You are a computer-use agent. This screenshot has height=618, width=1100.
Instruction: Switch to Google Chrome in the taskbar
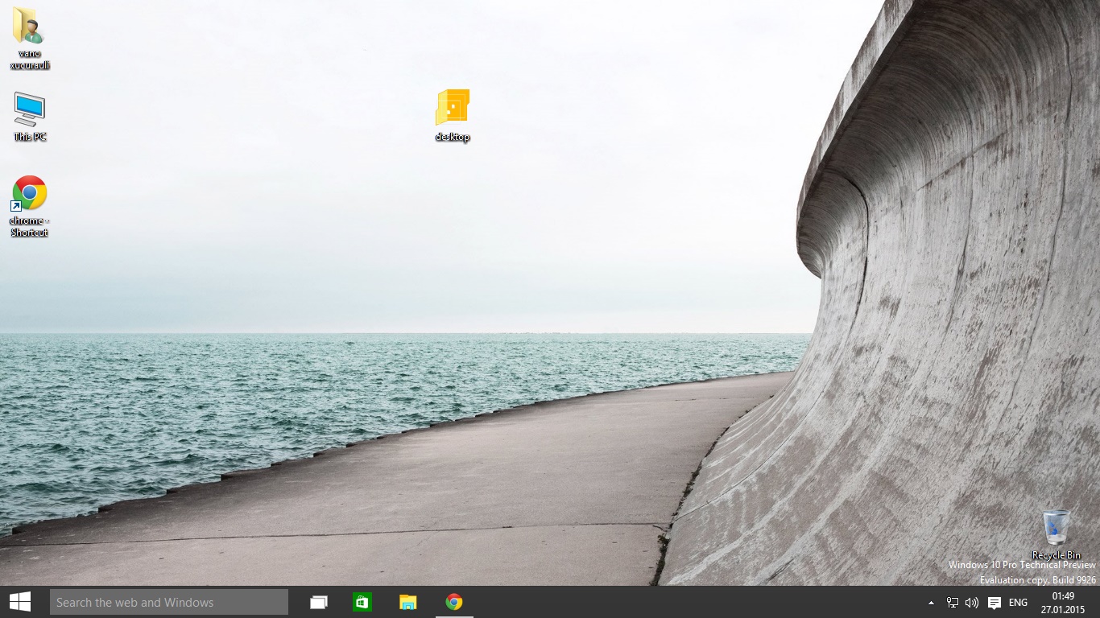click(x=454, y=602)
